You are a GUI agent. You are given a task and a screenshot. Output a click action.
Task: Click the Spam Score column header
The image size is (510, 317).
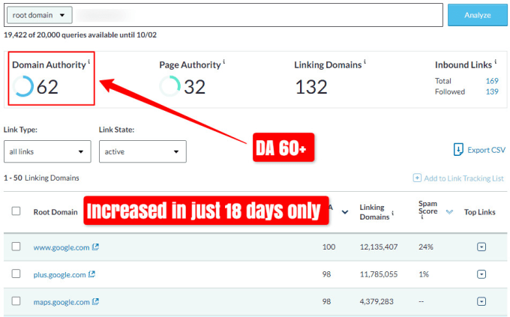(x=427, y=208)
